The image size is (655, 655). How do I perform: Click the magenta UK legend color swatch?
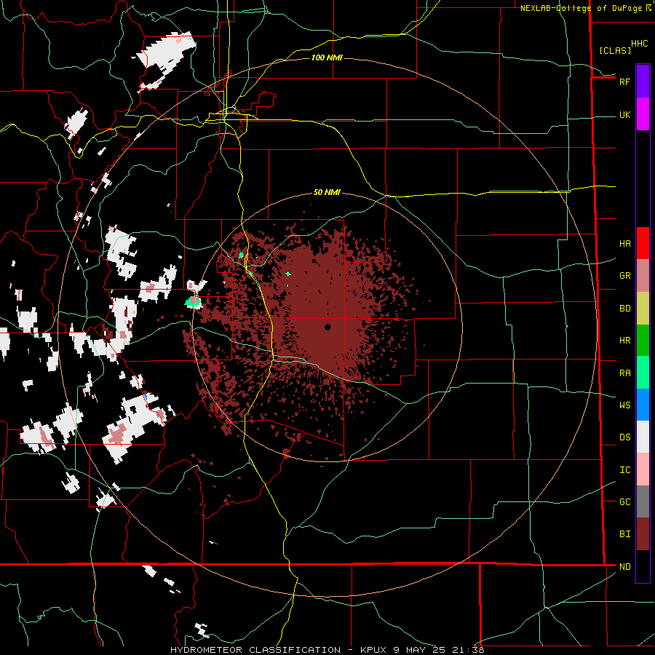[643, 114]
